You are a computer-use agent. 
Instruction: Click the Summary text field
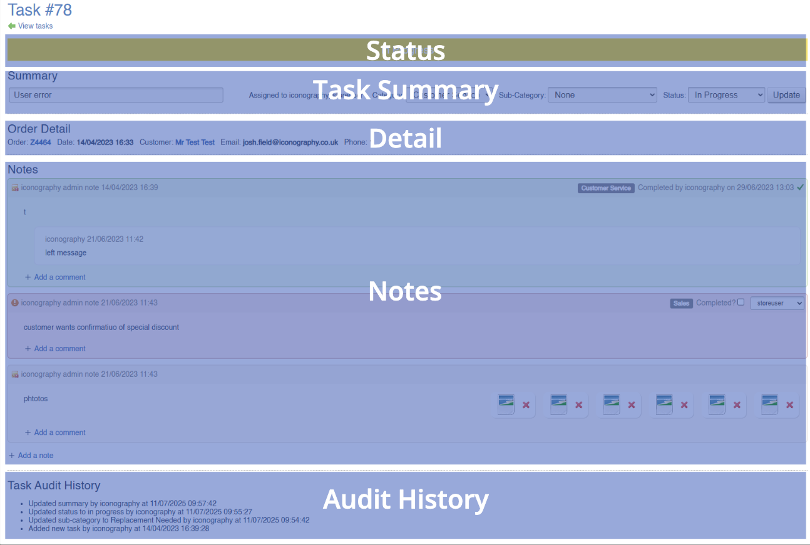click(x=116, y=95)
